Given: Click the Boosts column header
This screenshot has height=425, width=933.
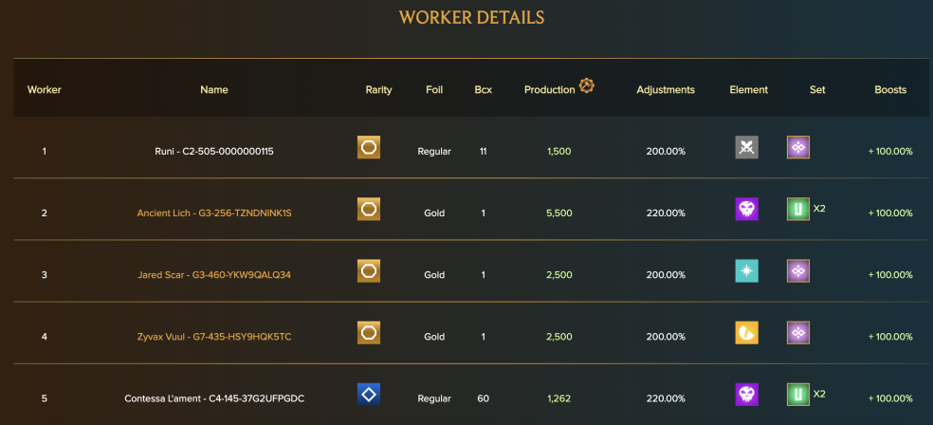Looking at the screenshot, I should pyautogui.click(x=890, y=90).
